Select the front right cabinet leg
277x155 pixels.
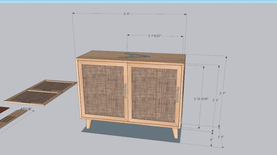(175, 133)
